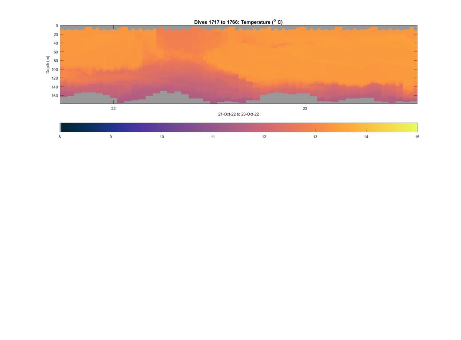Click the plot title 'Dives 1717 to 1766: Temperature'
461x340 pixels.
pos(238,22)
